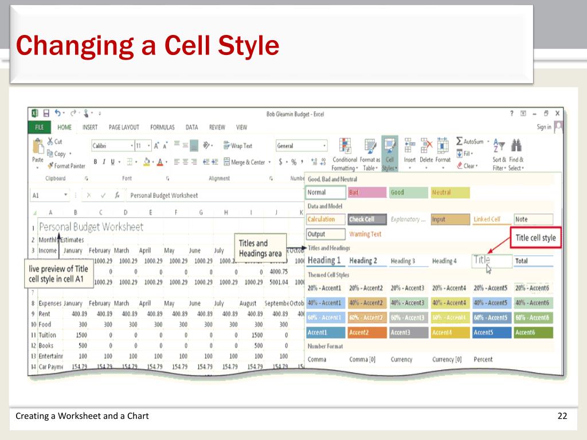Open Conditional Formatting menu
This screenshot has width=587, height=440.
coord(345,154)
